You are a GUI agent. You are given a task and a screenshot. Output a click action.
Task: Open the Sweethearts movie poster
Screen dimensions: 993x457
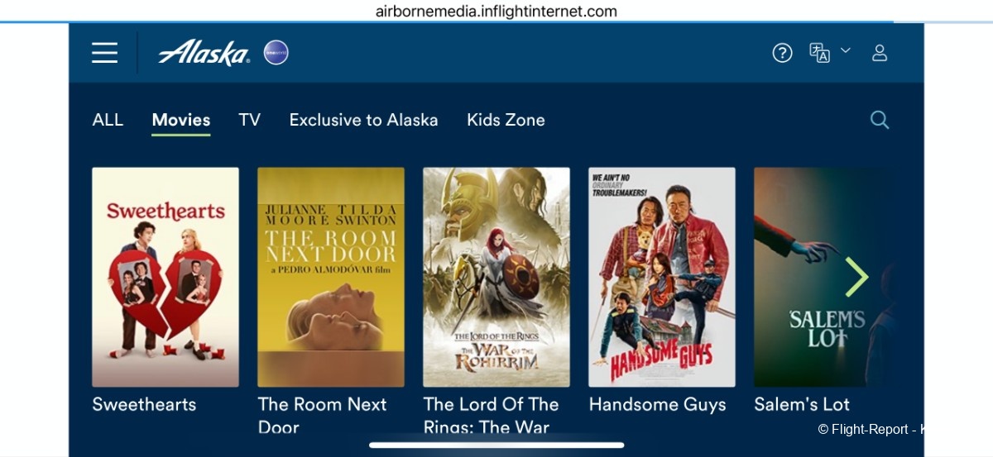click(165, 277)
